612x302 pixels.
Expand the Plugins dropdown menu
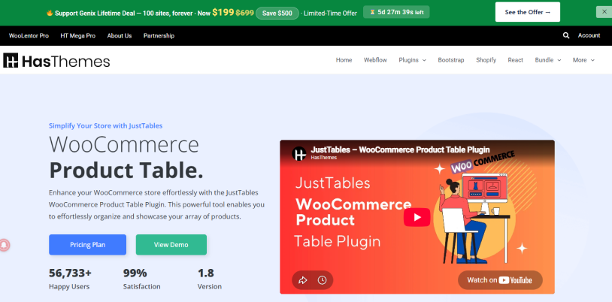tap(412, 60)
